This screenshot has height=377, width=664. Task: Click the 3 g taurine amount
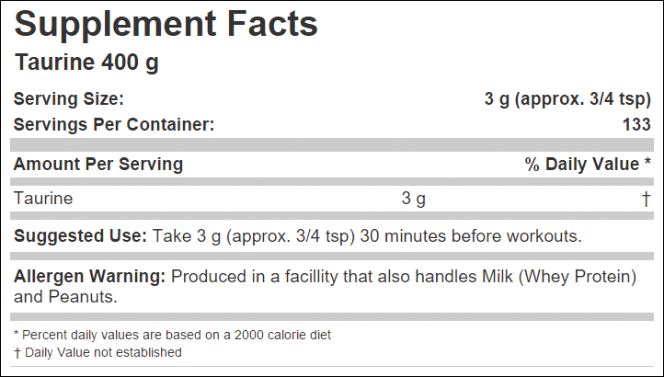click(x=414, y=199)
